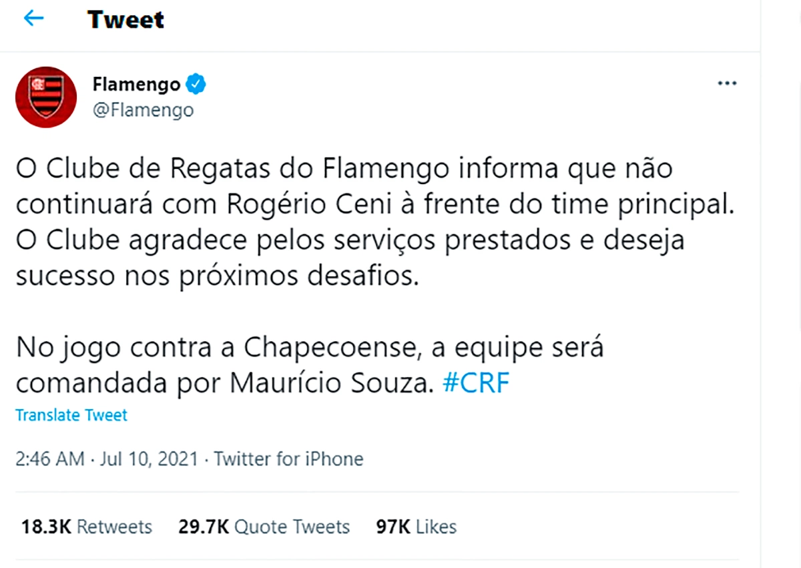Click Twitter for iPhone source label
The image size is (801, 568).
click(x=288, y=459)
